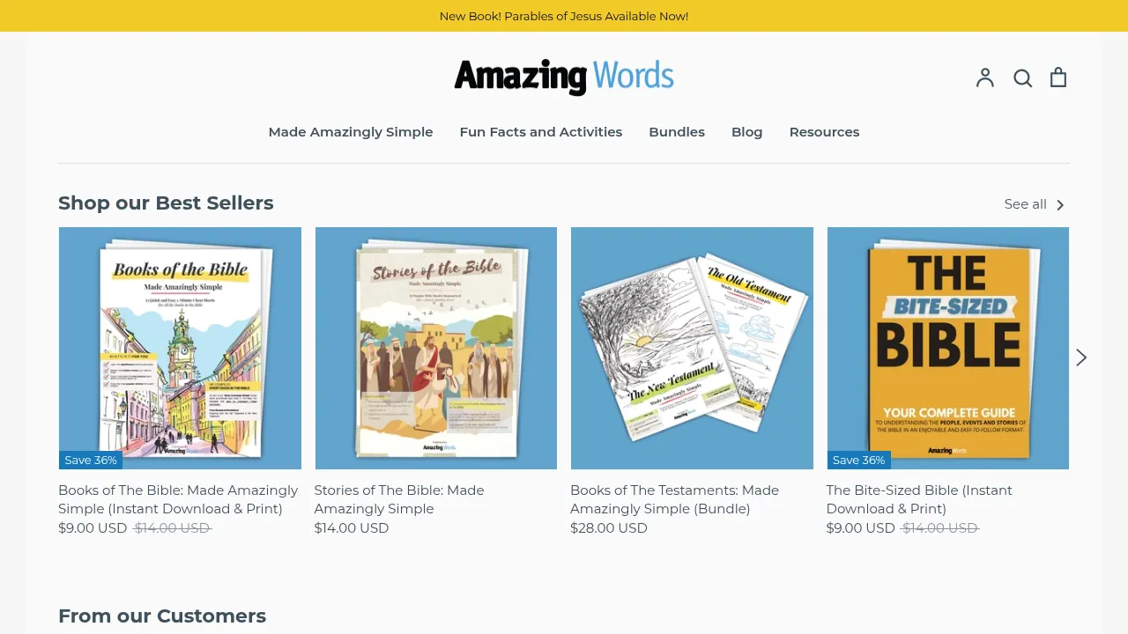Screen dimensions: 1128x634
Task: Select the Stories of The Bible product title
Action: click(399, 499)
